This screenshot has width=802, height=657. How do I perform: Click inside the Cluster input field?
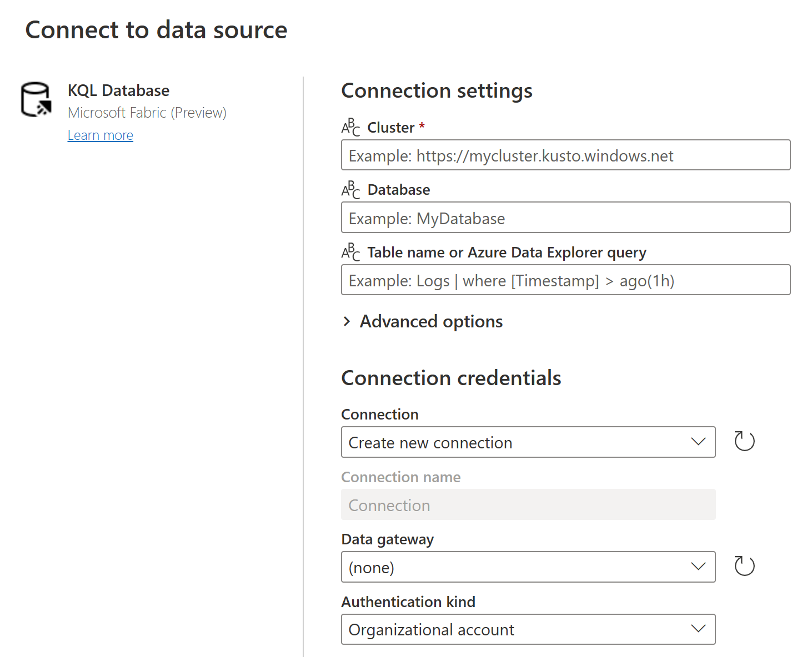pos(565,155)
